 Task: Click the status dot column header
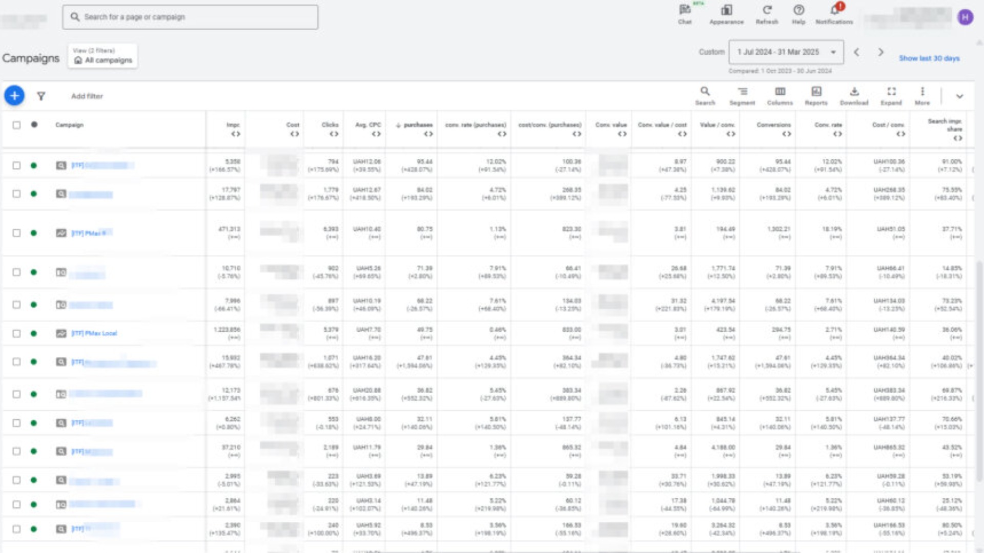click(34, 124)
